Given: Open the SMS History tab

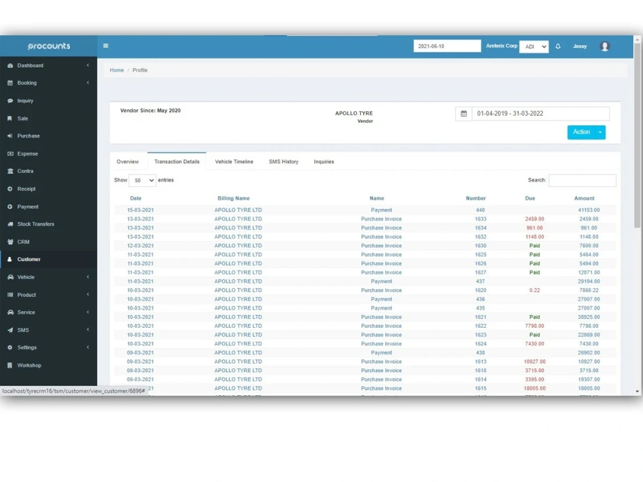Looking at the screenshot, I should click(x=284, y=162).
